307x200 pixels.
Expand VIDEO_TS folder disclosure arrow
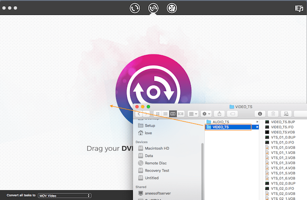[257, 127]
